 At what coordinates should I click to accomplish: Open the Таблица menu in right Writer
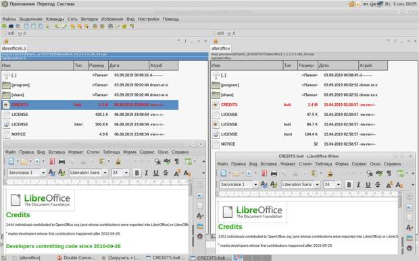pyautogui.click(x=323, y=164)
